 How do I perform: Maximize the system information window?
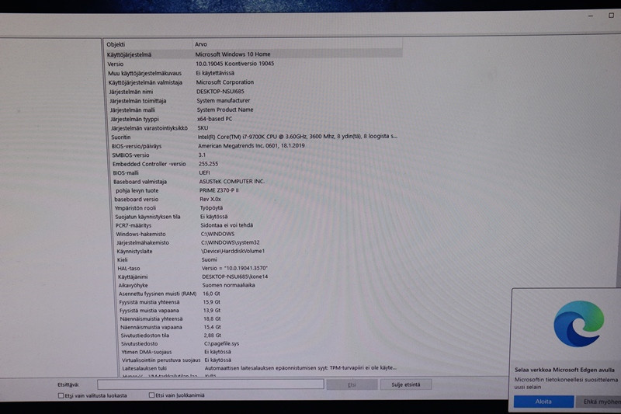click(x=611, y=16)
